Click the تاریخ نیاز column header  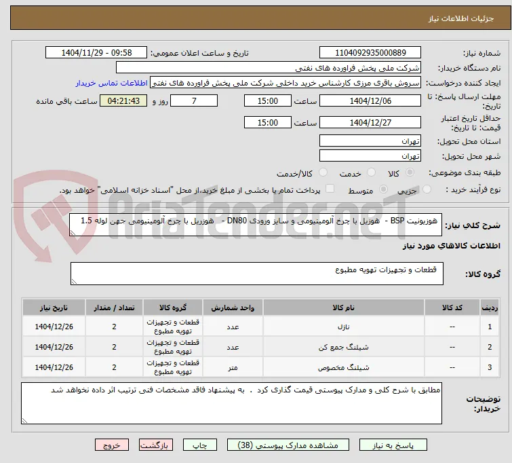point(54,308)
